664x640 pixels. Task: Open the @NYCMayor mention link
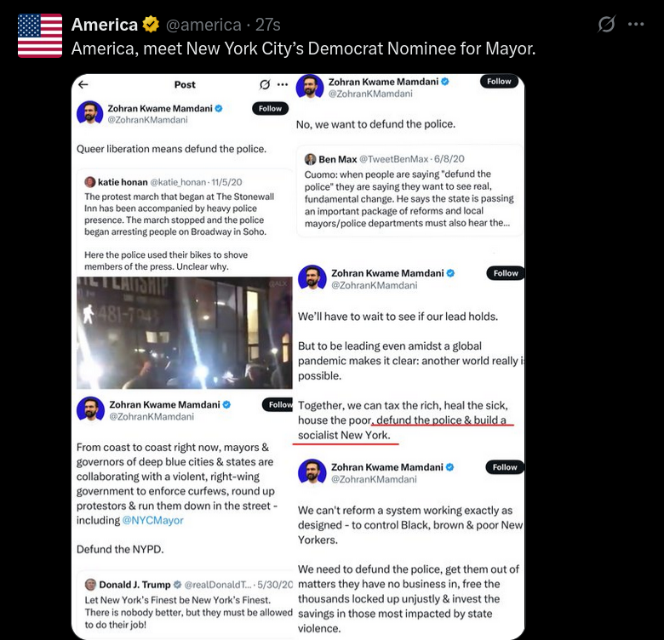pyautogui.click(x=153, y=520)
